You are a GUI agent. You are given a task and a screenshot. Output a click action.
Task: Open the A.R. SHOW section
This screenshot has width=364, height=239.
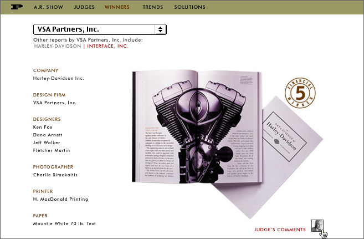point(48,7)
